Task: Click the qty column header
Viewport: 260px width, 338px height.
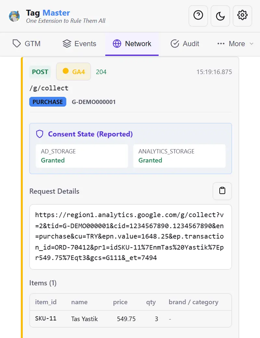Action: [x=151, y=302]
